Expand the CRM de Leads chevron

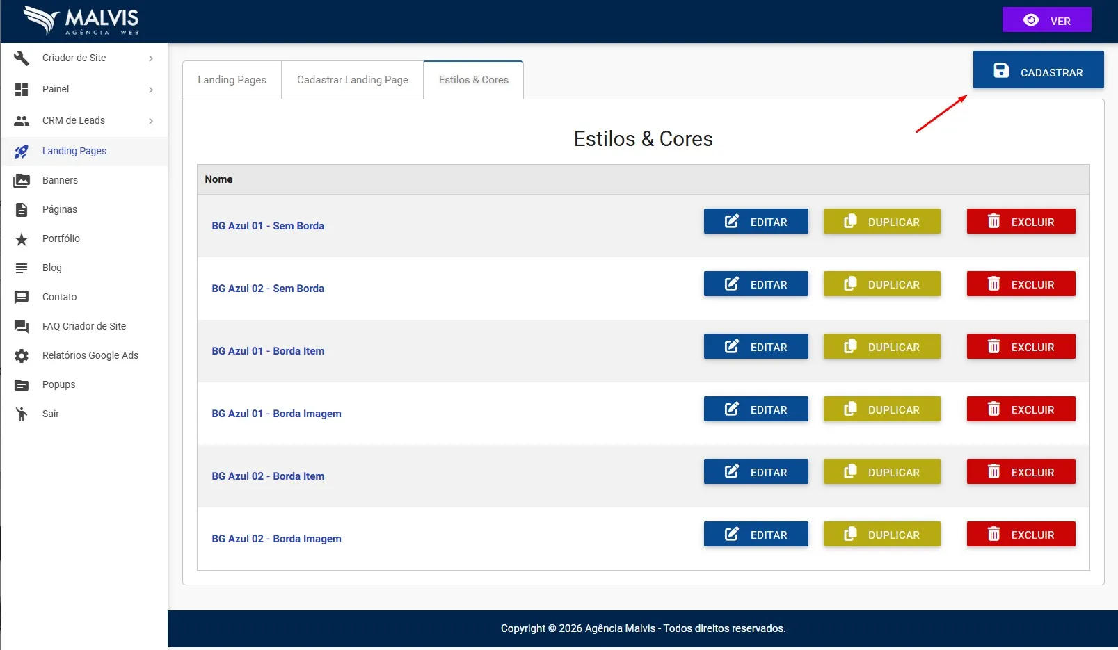pyautogui.click(x=151, y=121)
